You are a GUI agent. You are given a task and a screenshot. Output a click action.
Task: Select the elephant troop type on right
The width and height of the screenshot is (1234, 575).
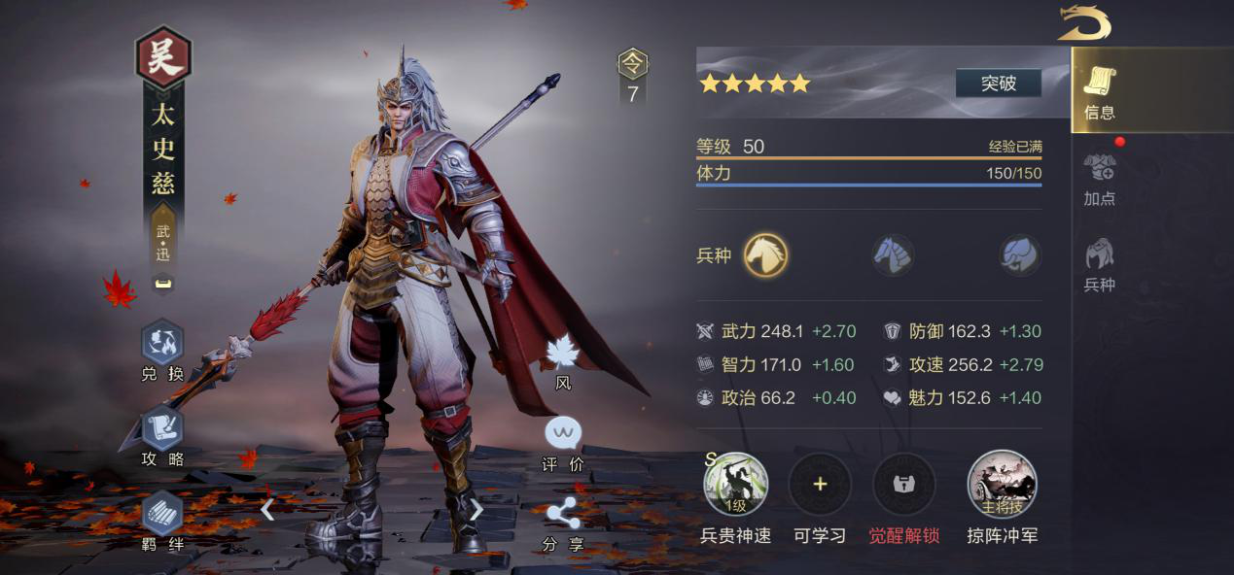(x=1020, y=255)
